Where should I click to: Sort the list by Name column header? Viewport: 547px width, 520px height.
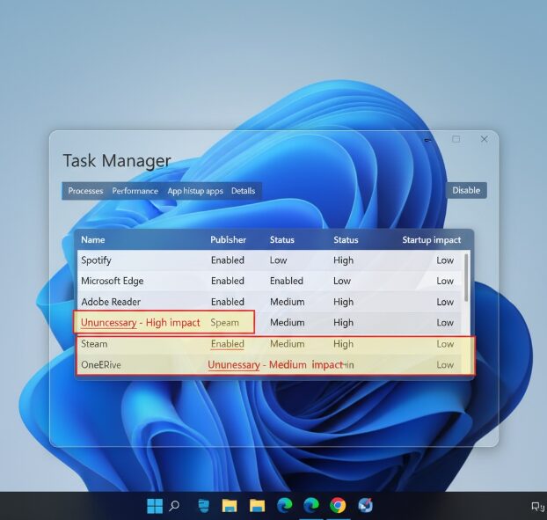tap(92, 239)
